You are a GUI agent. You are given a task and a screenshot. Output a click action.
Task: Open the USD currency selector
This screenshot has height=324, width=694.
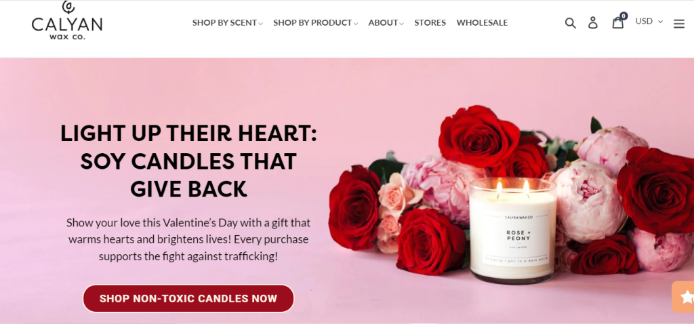[649, 21]
